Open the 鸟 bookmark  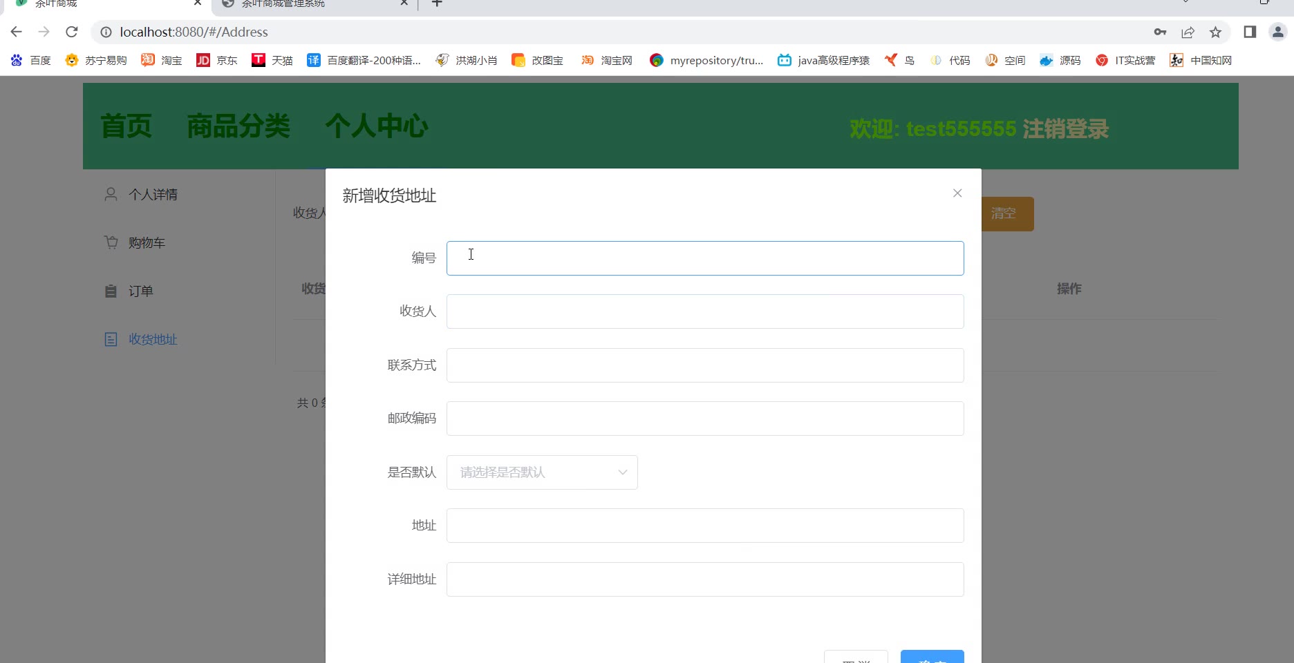point(899,61)
